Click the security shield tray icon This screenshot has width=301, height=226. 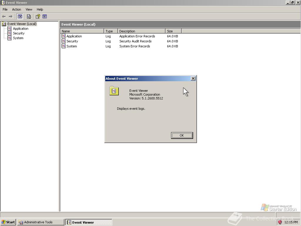pyautogui.click(x=280, y=222)
